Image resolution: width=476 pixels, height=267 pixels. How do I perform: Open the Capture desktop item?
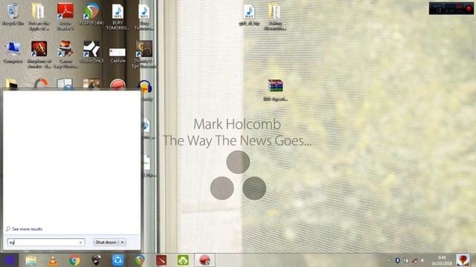coord(118,55)
